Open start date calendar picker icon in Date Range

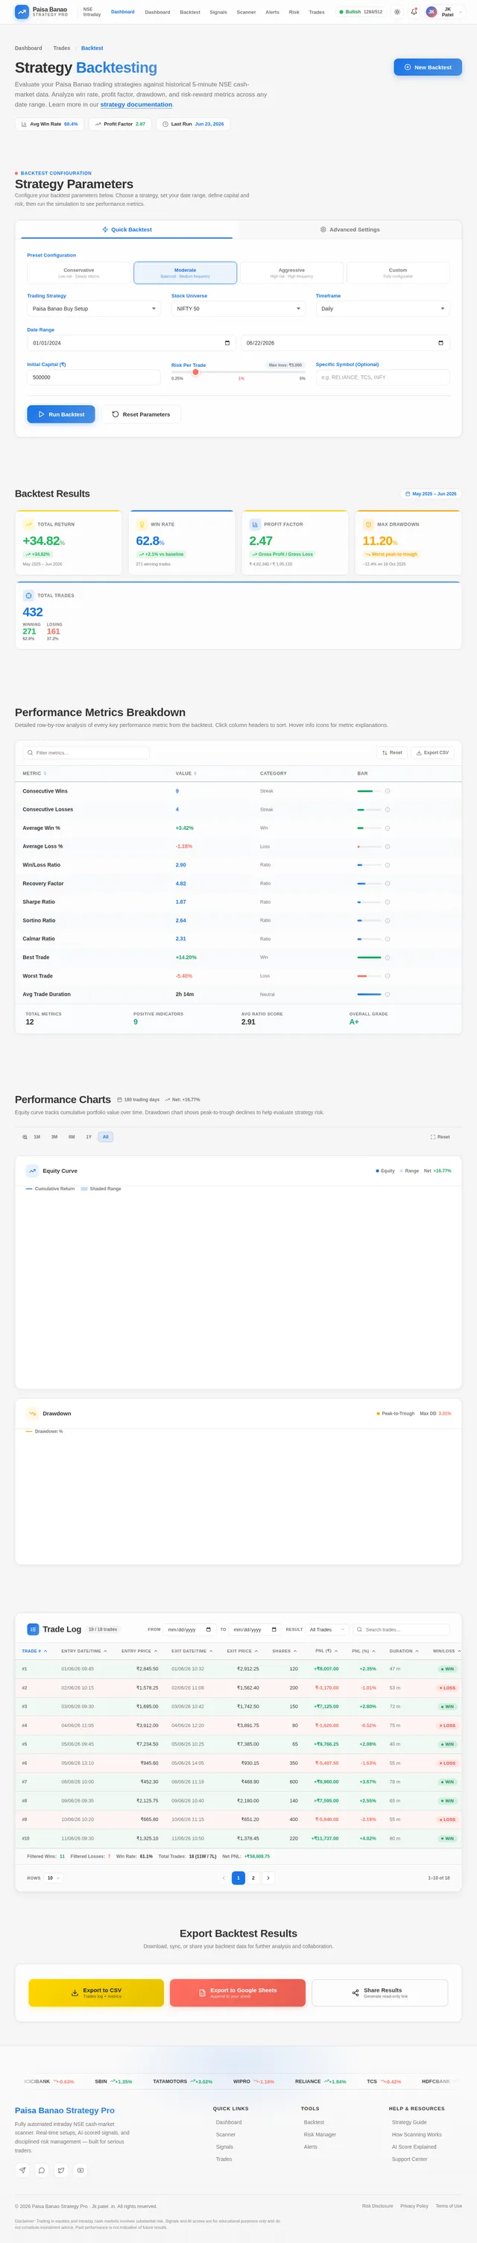[x=227, y=343]
